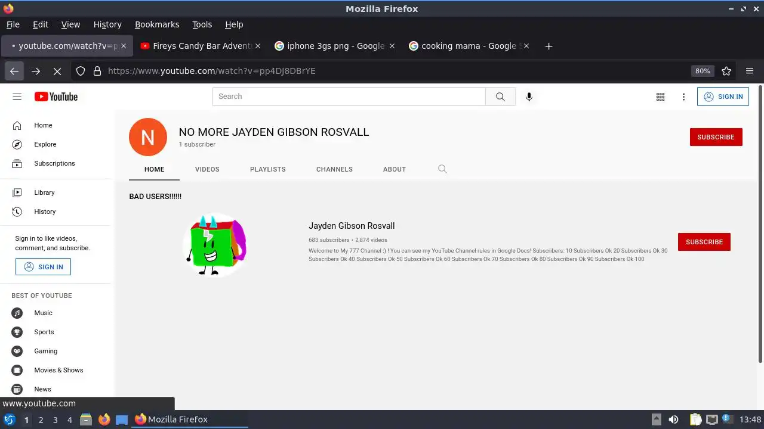Open the Tools menu
Screen dimensions: 764x429
click(x=202, y=24)
